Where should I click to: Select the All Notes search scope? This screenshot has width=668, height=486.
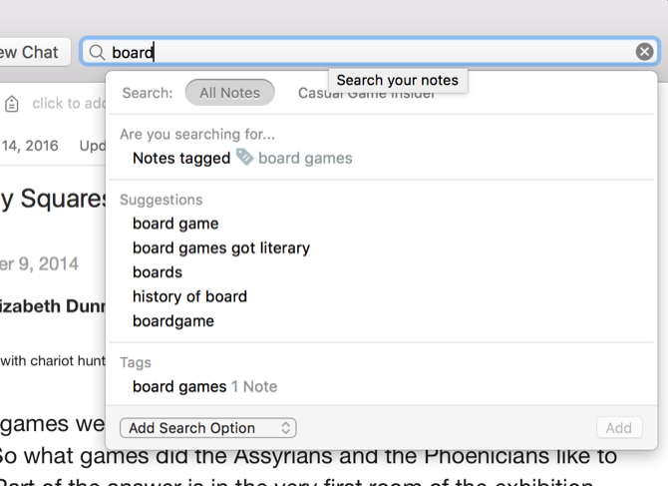229,93
